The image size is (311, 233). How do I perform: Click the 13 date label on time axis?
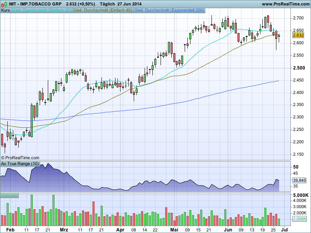tap(252, 230)
